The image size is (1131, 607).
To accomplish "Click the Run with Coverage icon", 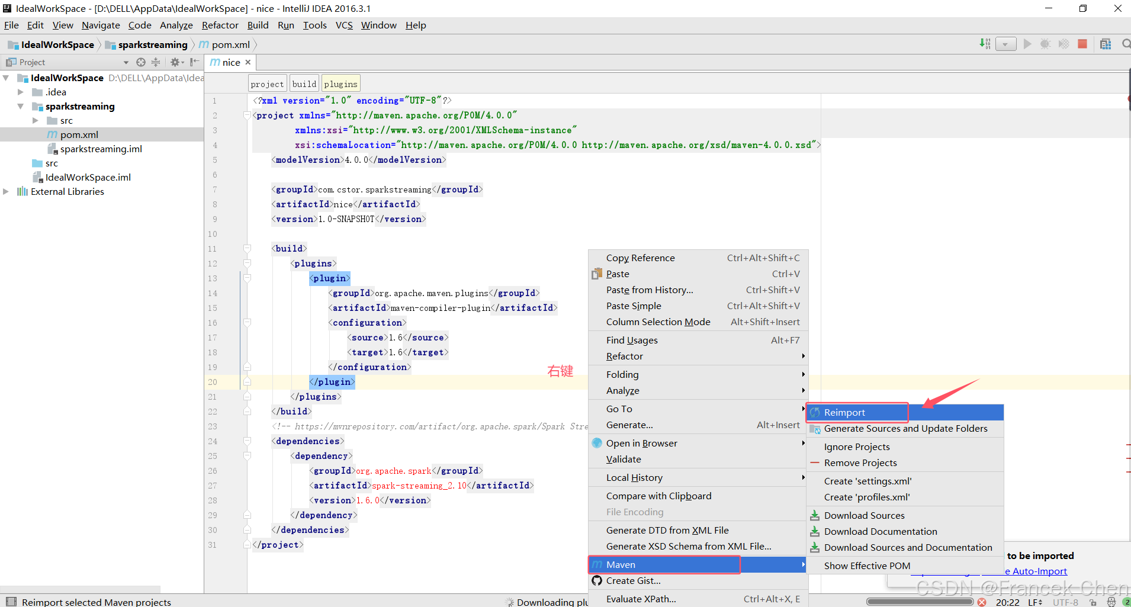I will coord(1063,44).
